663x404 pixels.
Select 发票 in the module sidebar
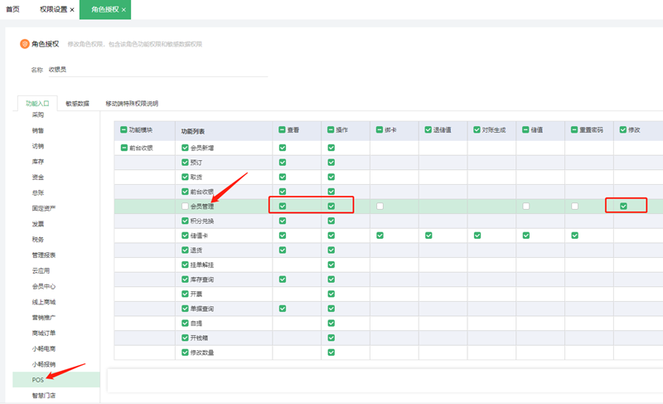click(x=38, y=224)
